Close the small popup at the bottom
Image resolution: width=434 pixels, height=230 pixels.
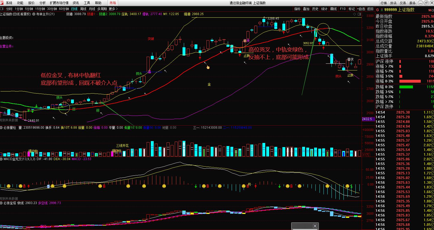pos(315,226)
